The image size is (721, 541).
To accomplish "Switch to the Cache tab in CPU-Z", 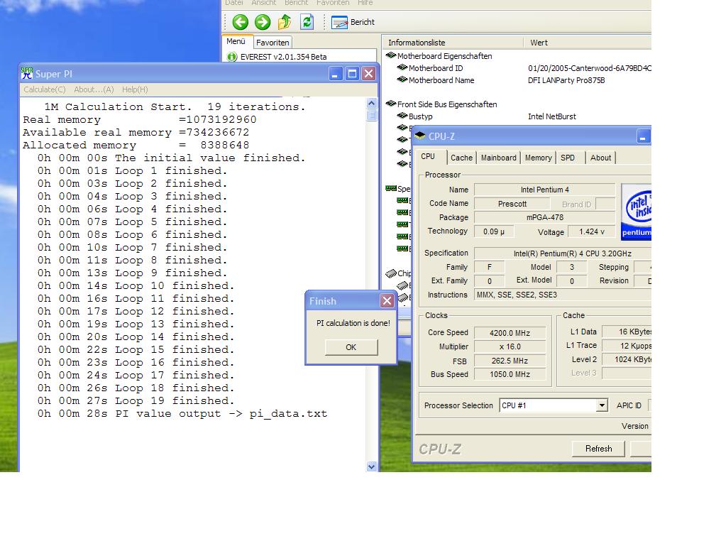I will tap(462, 158).
